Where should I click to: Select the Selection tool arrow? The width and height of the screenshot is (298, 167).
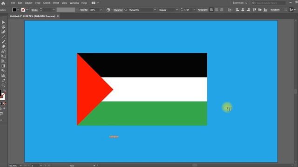coord(3,23)
